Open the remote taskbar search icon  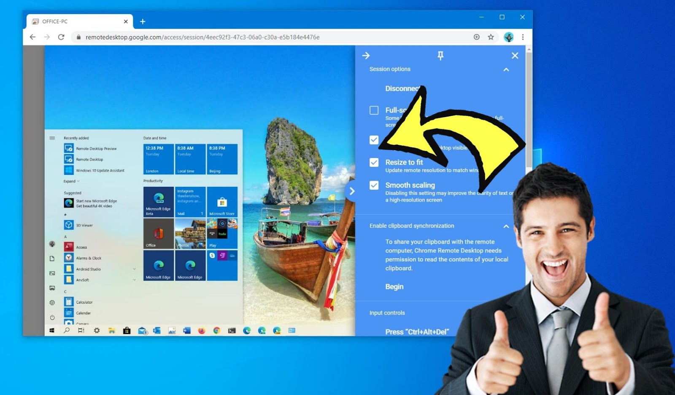point(67,331)
